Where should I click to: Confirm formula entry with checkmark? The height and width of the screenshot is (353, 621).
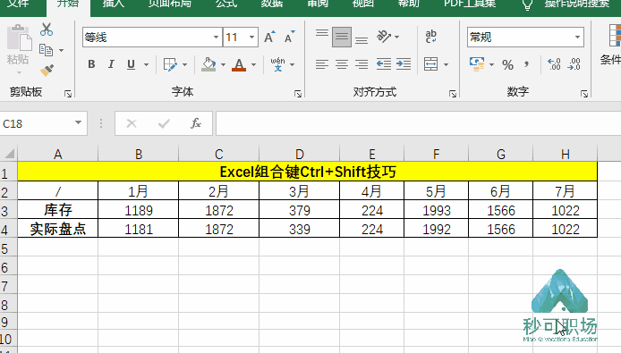click(x=164, y=124)
